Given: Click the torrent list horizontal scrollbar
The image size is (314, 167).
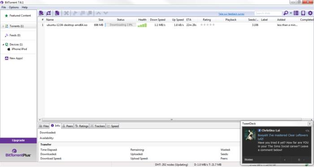Looking at the screenshot, I should 171,120.
